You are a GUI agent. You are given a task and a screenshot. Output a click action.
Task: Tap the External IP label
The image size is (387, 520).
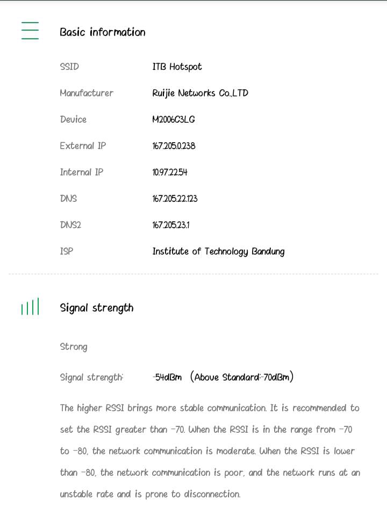(83, 146)
